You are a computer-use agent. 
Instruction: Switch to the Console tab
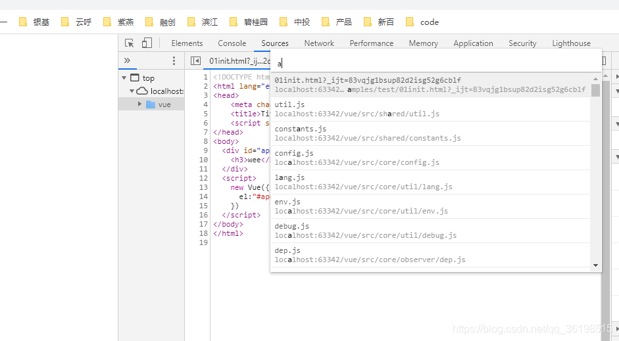point(232,43)
